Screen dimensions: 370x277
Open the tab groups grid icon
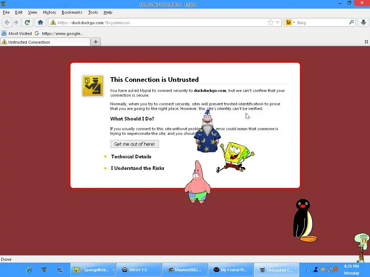[366, 42]
